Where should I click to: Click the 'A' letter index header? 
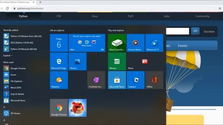4,120
